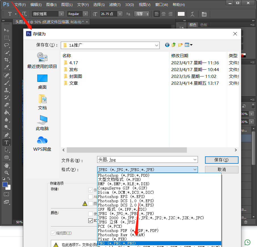
Task: Select the Rounded Rectangle shape tool
Action: click(7, 157)
